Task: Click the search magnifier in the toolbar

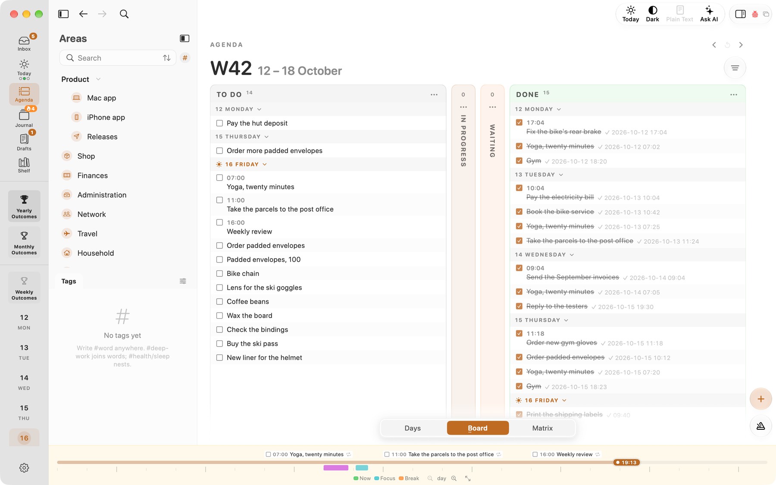Action: coord(124,14)
